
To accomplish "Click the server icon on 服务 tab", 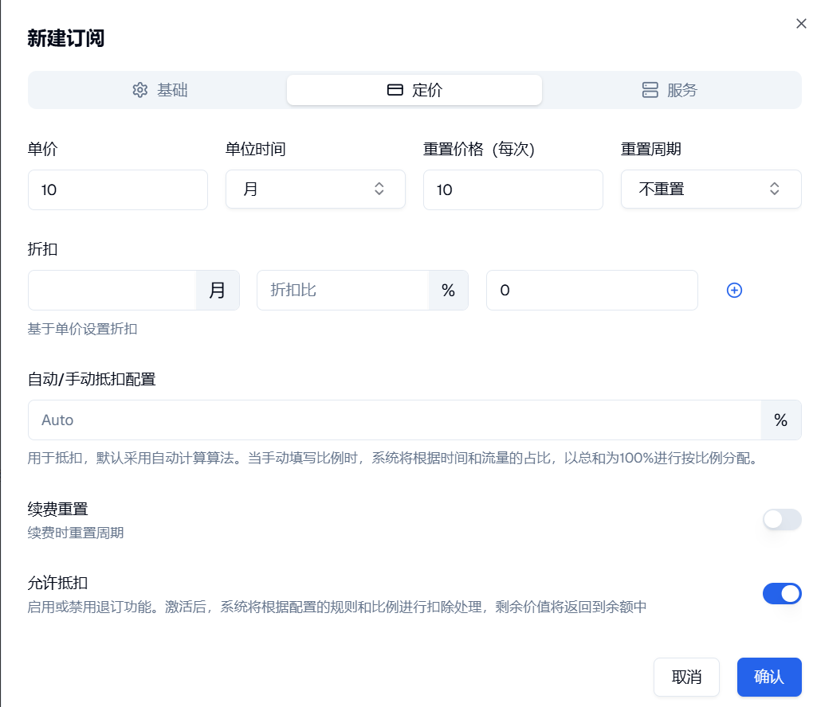I will [x=650, y=90].
